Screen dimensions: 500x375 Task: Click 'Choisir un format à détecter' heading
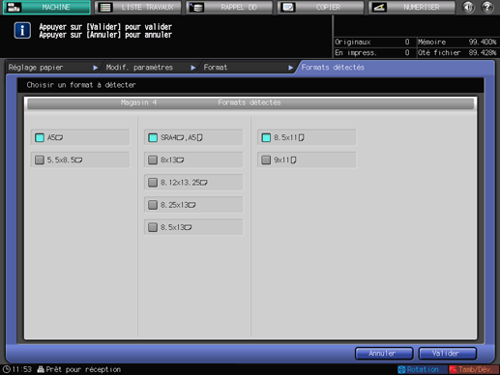81,85
